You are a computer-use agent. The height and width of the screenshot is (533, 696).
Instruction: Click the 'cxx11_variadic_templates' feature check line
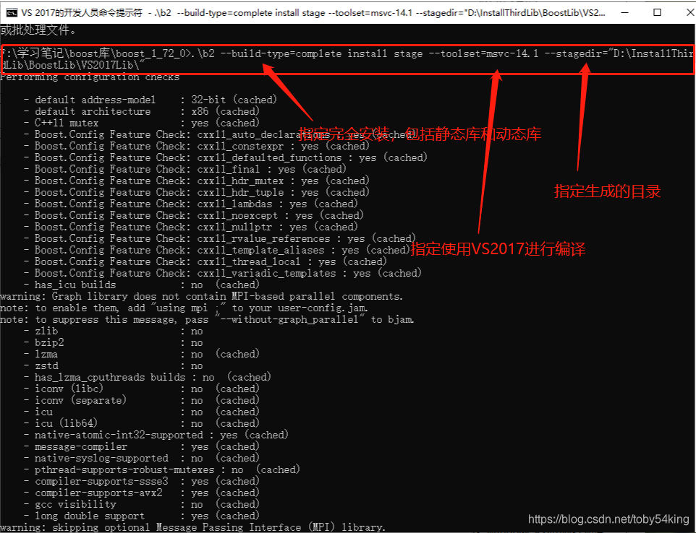(223, 273)
